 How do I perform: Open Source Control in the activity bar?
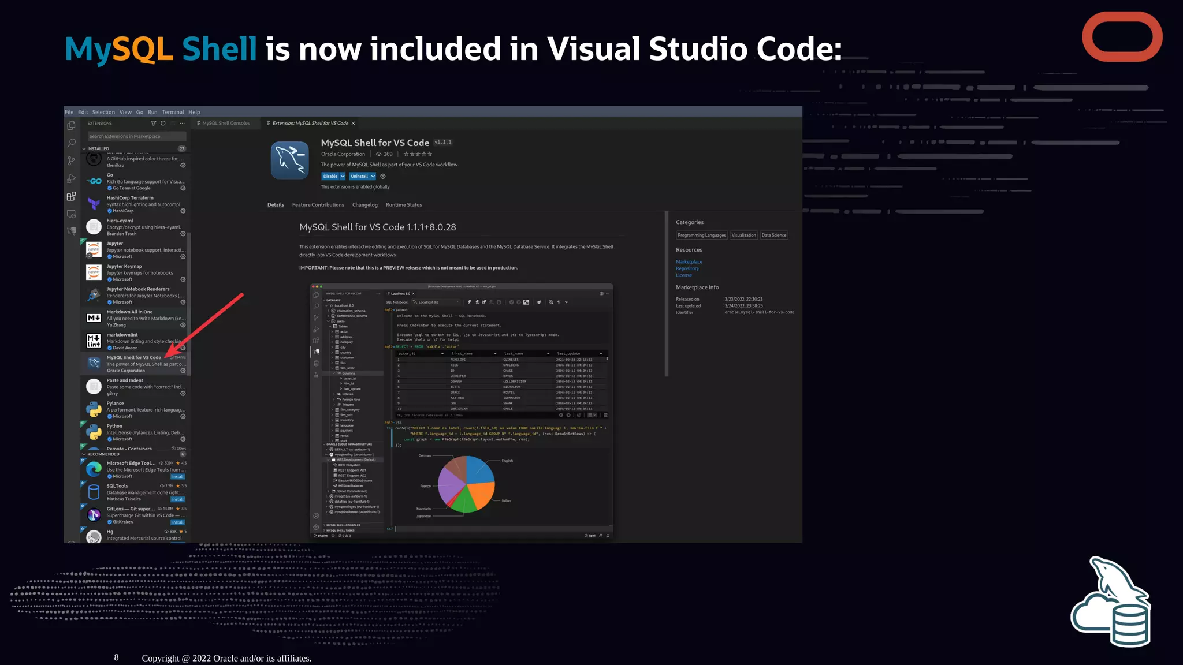tap(71, 160)
